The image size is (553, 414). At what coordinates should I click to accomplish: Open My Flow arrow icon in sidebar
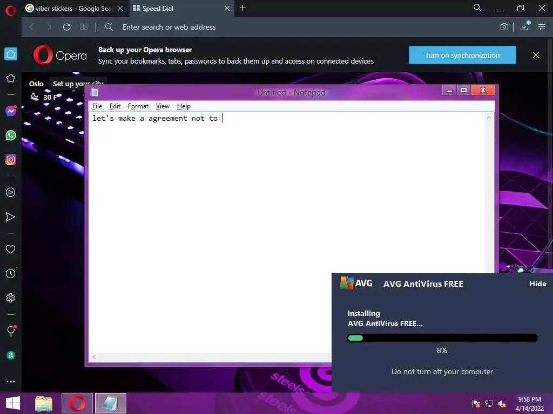pos(11,217)
